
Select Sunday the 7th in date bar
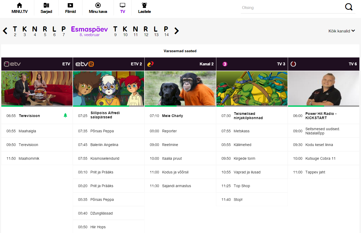coord(64,31)
